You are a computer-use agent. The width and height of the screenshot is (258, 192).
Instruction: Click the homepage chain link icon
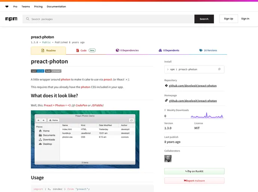point(166,100)
